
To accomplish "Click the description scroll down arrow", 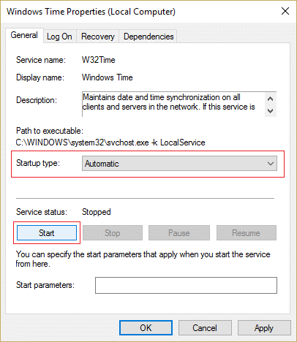I will (270, 111).
